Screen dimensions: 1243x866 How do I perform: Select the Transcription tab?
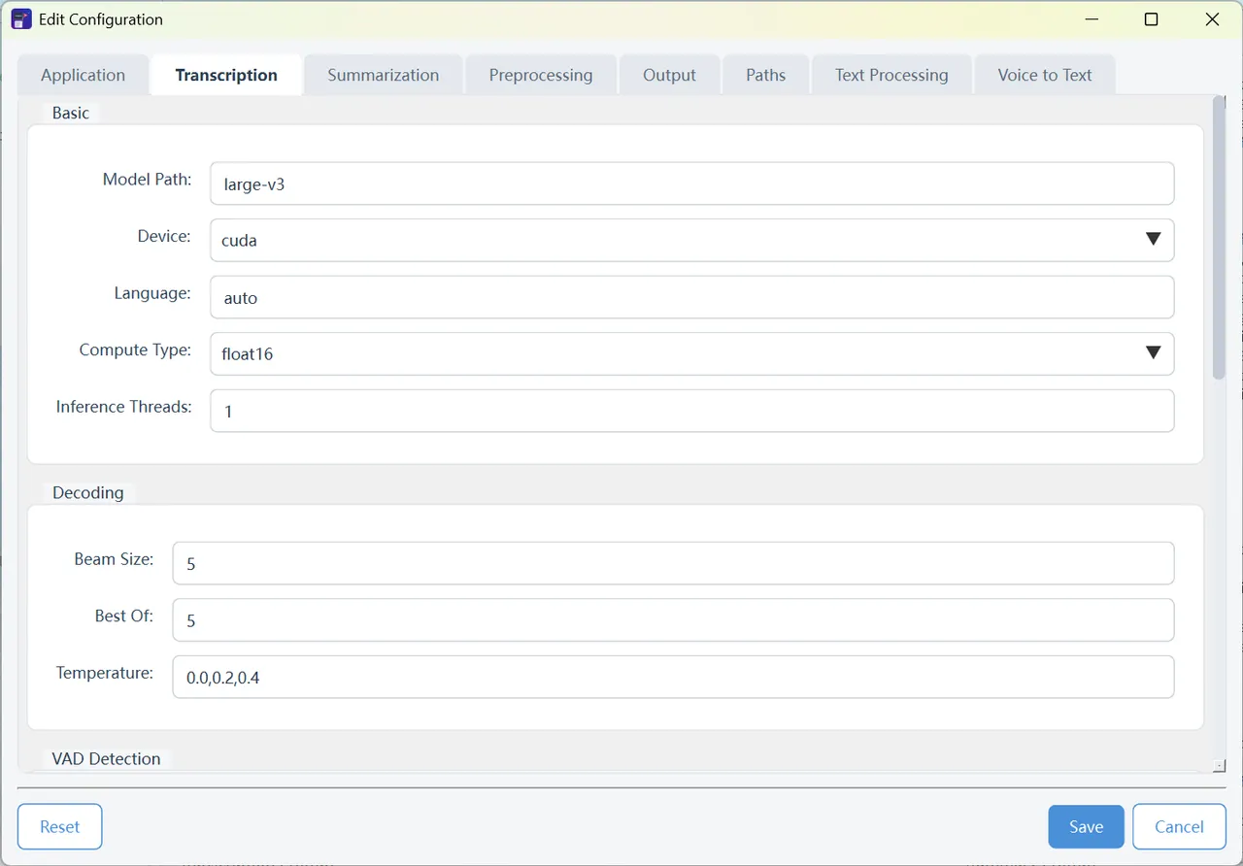click(226, 75)
